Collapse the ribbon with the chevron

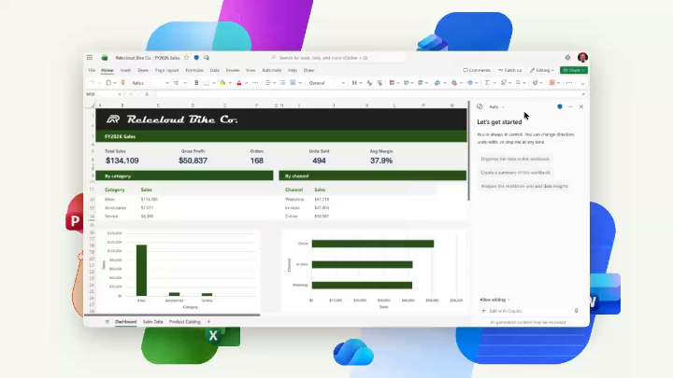click(x=582, y=83)
